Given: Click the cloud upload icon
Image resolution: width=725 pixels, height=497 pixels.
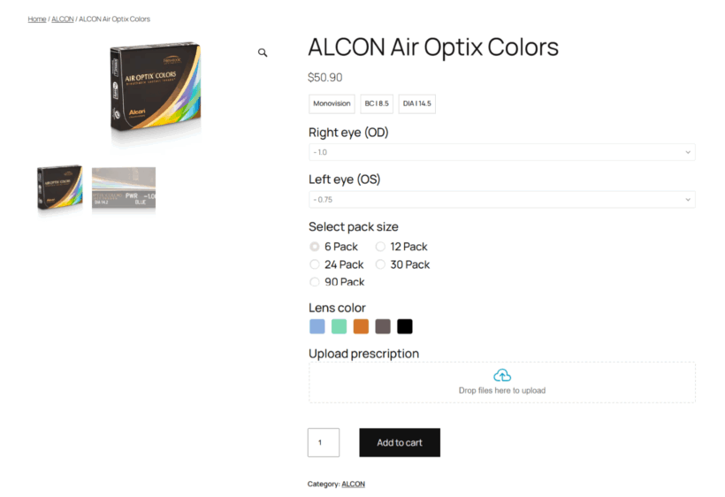Looking at the screenshot, I should coord(502,375).
